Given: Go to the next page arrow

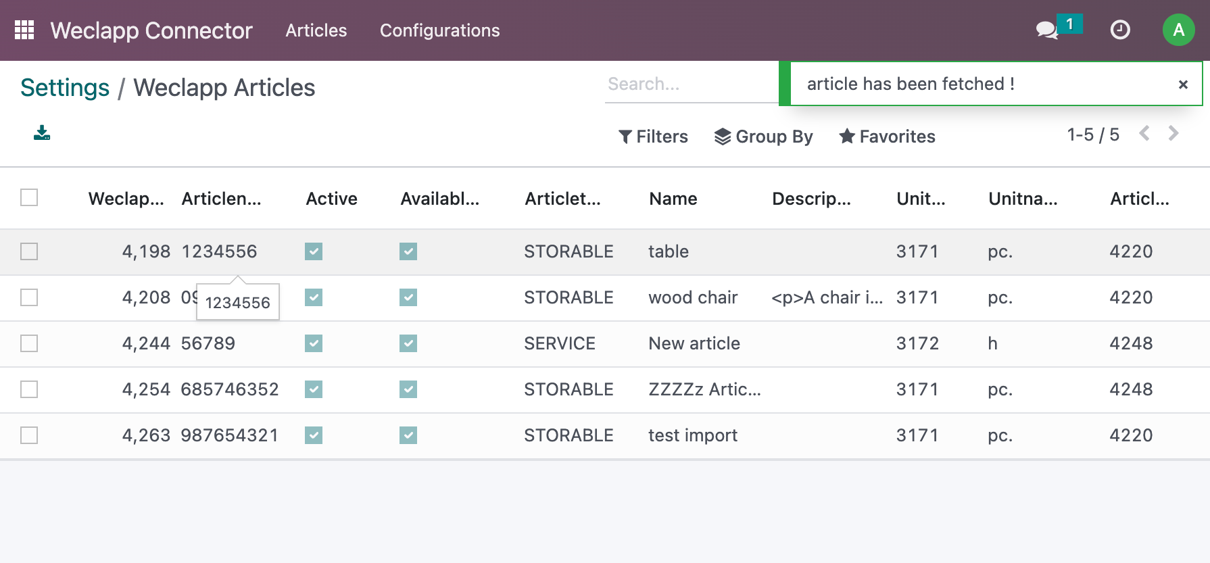Looking at the screenshot, I should point(1173,133).
